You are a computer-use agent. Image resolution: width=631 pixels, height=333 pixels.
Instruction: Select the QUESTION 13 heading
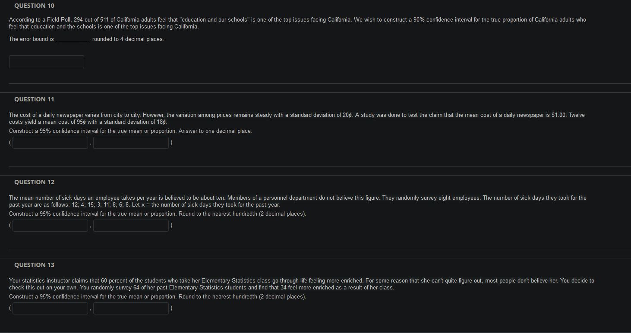(x=34, y=264)
